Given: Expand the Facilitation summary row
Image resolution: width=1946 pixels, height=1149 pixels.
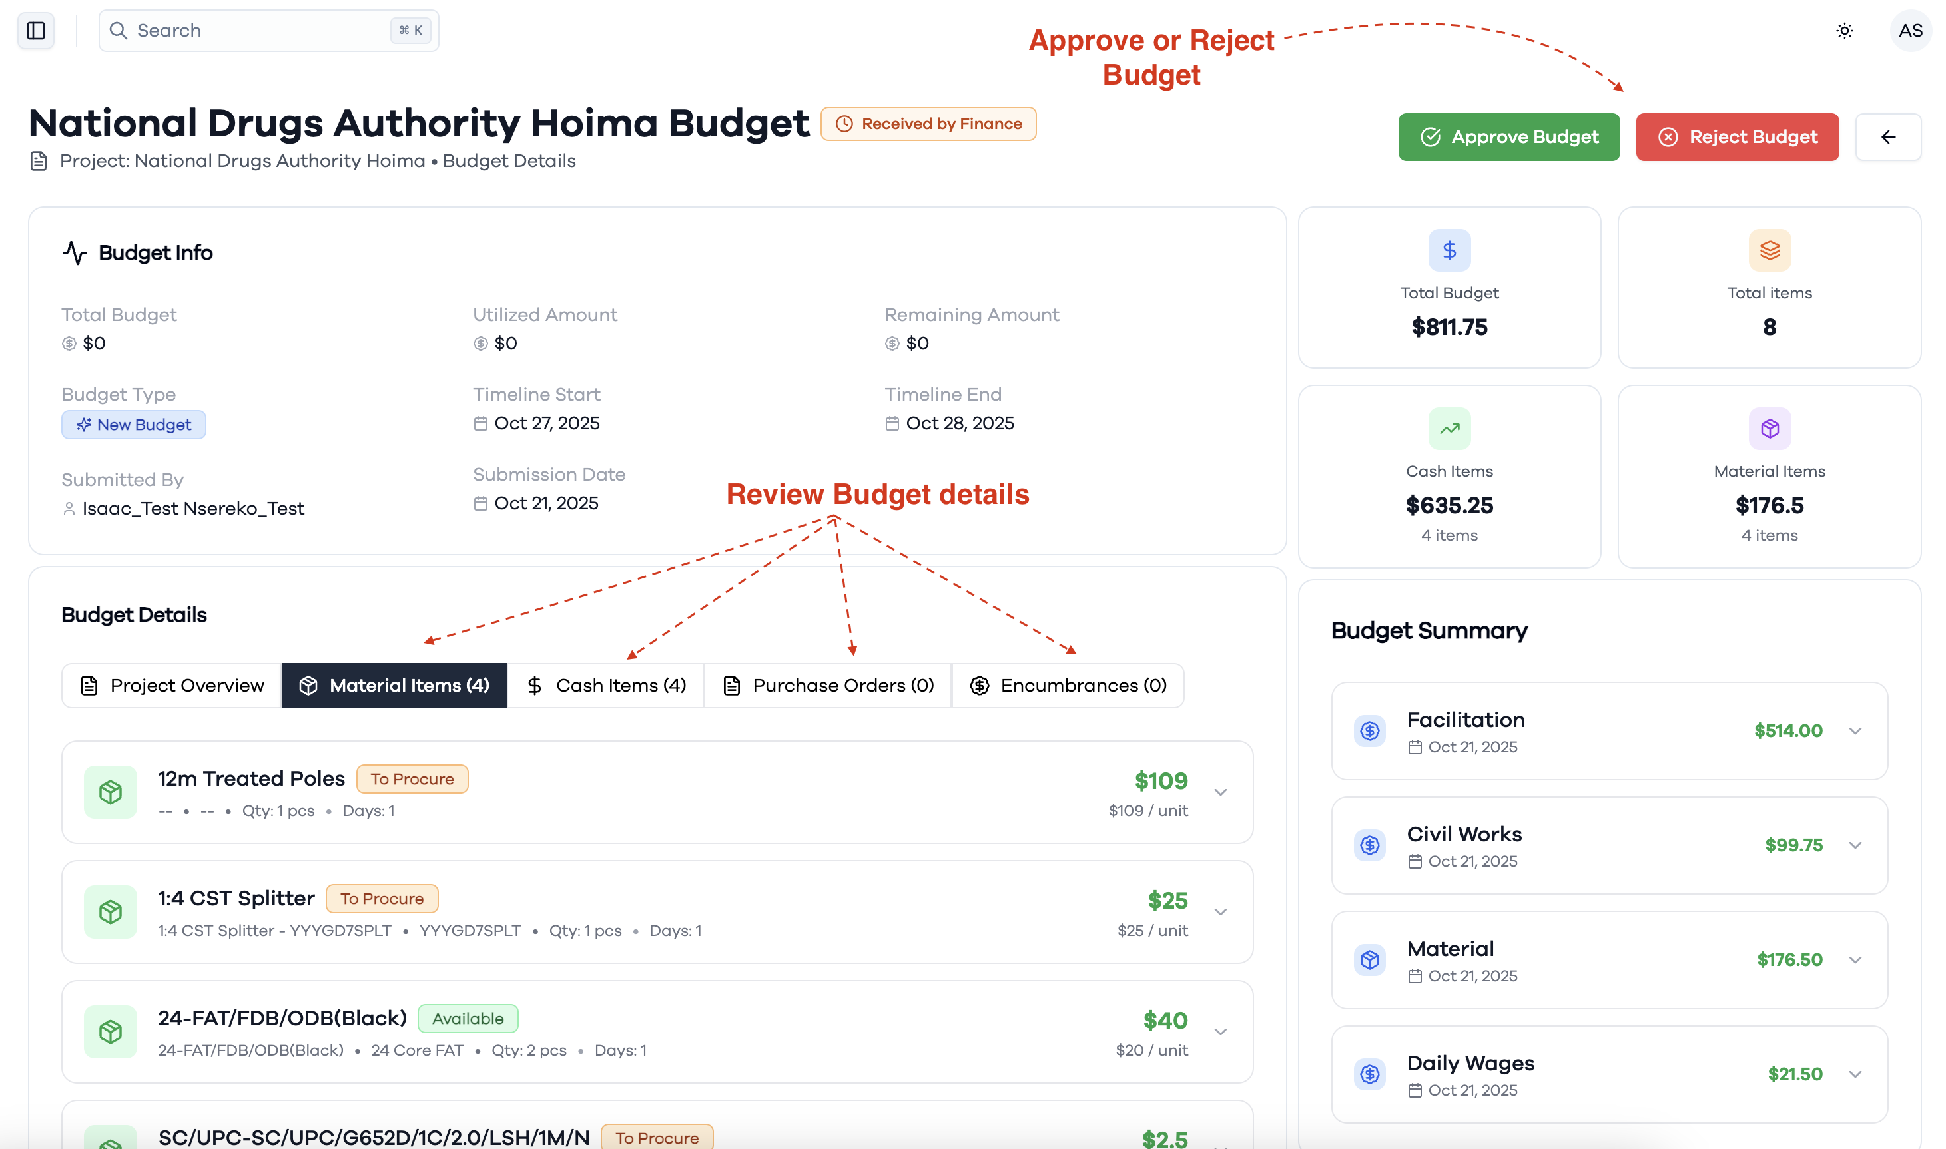Looking at the screenshot, I should 1855,730.
